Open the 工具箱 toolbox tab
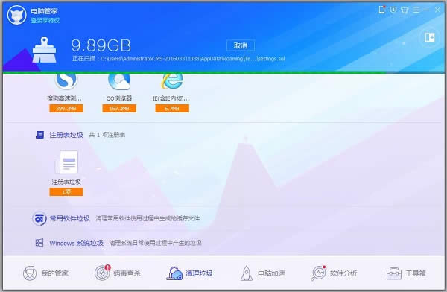Image resolution: width=447 pixels, height=292 pixels. tap(406, 273)
